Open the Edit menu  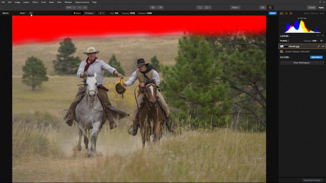pos(10,2)
